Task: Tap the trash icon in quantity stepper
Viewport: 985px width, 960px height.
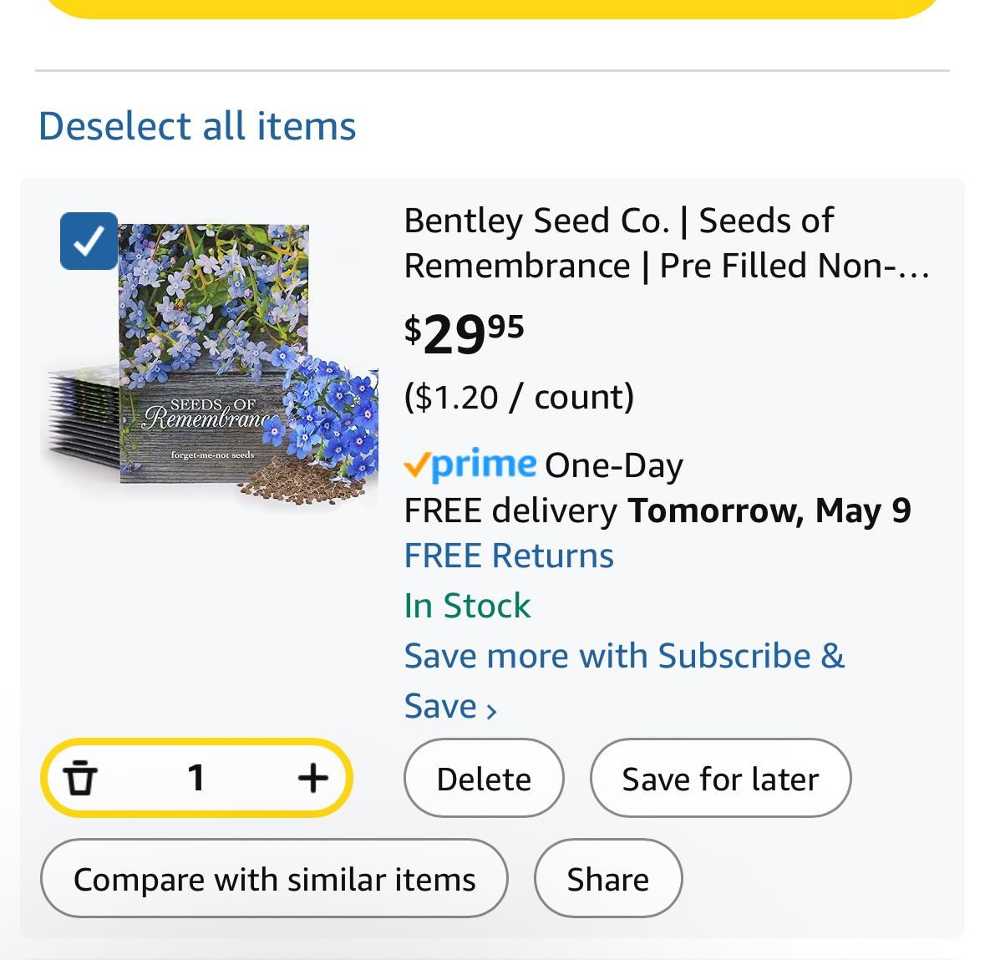Action: point(81,778)
